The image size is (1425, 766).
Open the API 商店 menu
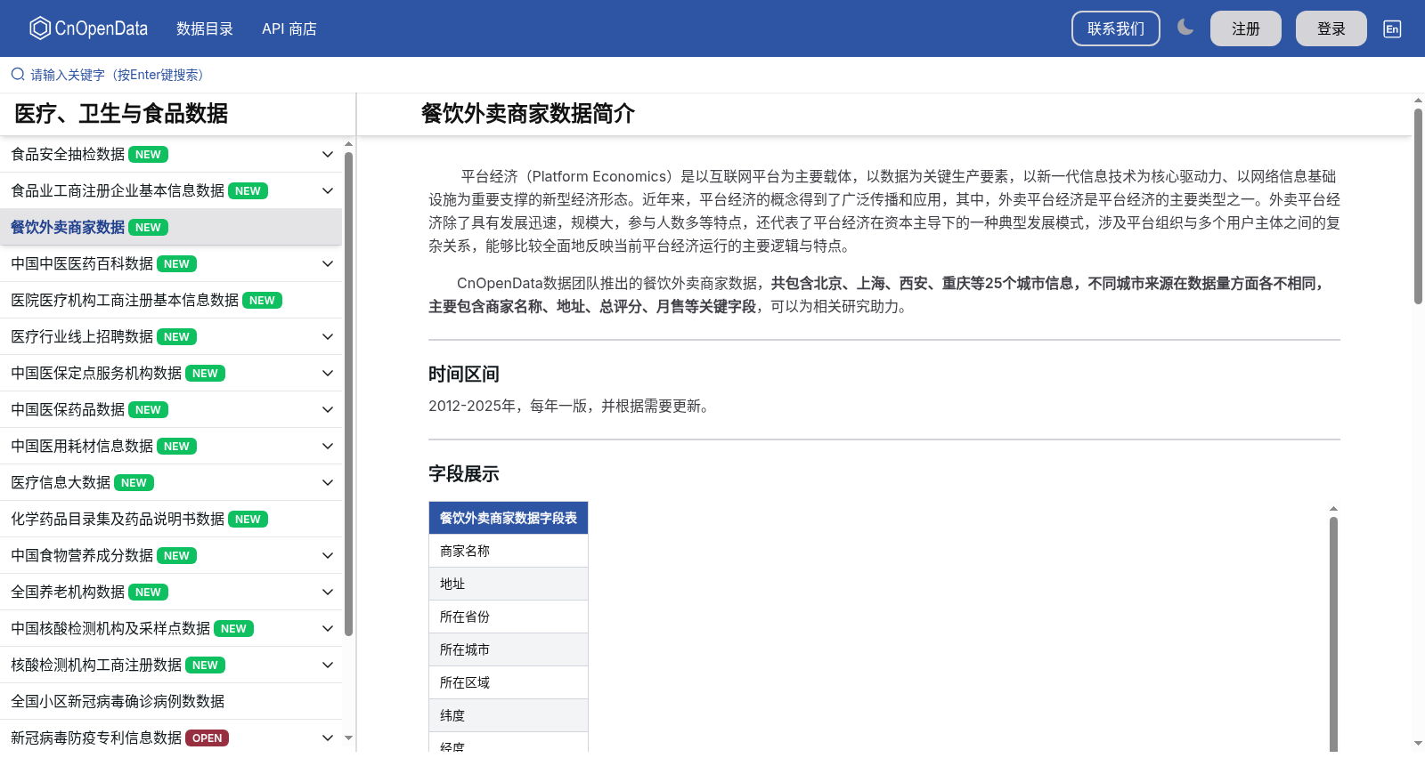click(x=289, y=28)
